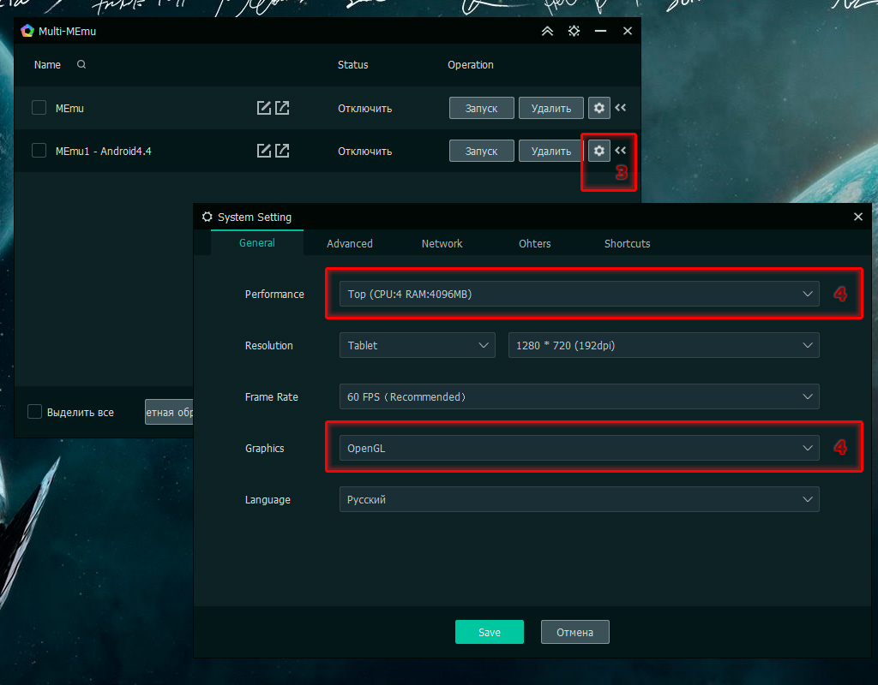Click the Graphics label
The width and height of the screenshot is (878, 685).
click(264, 449)
